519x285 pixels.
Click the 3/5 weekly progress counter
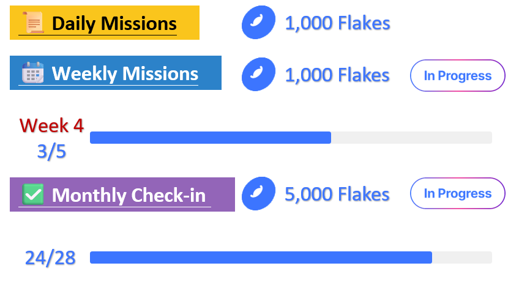click(x=51, y=151)
